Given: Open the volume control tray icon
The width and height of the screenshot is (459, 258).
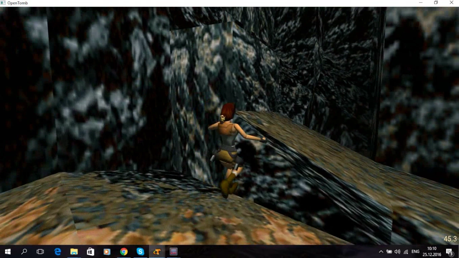Looking at the screenshot, I should [x=397, y=252].
